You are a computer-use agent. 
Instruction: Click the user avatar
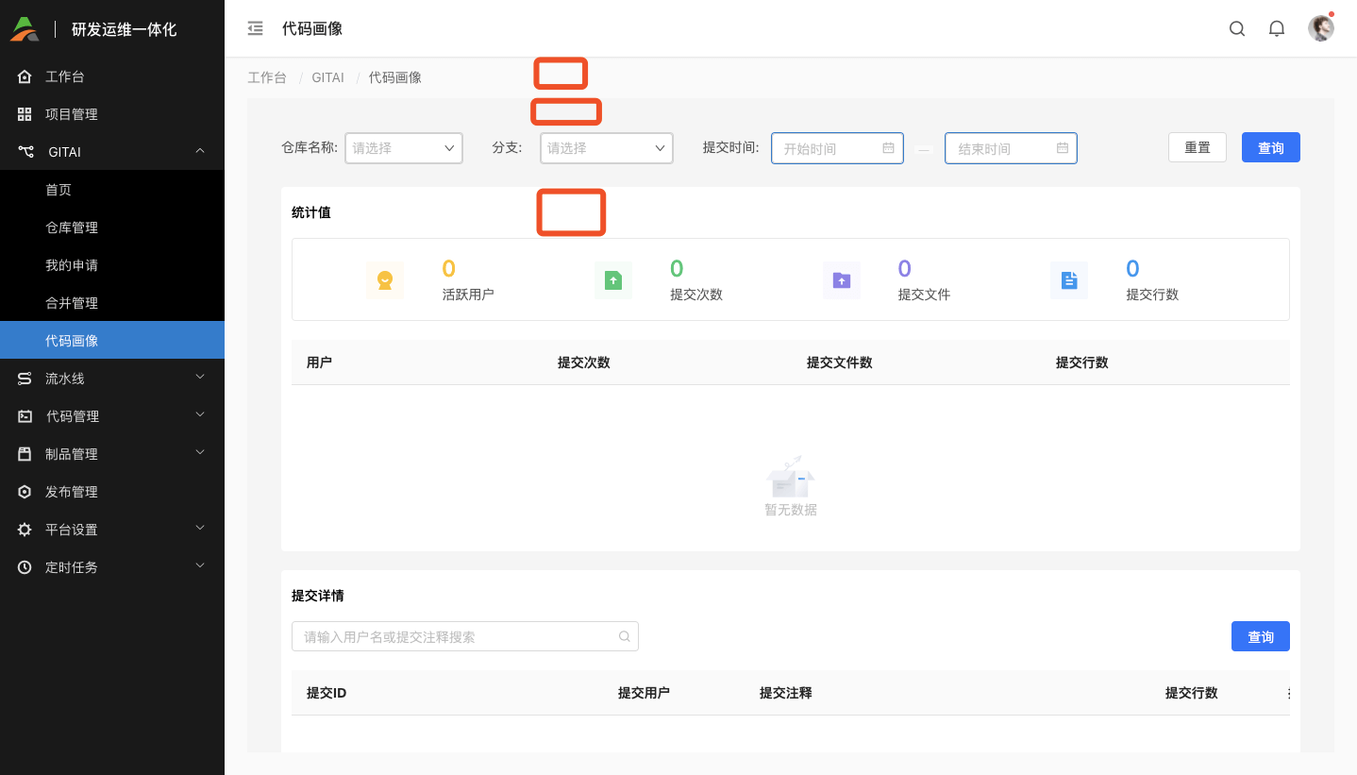point(1321,28)
